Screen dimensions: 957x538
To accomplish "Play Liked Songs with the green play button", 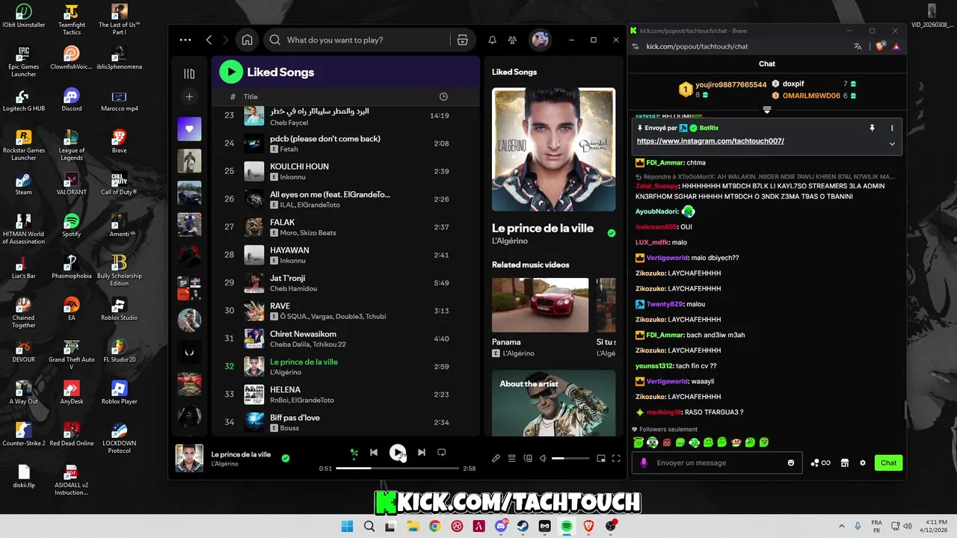I will [231, 72].
